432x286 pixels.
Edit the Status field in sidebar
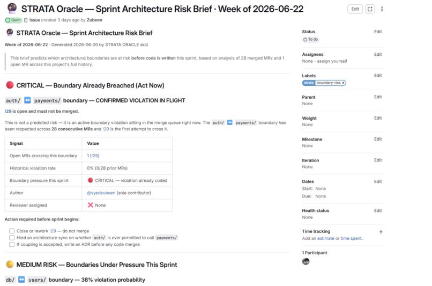(378, 32)
